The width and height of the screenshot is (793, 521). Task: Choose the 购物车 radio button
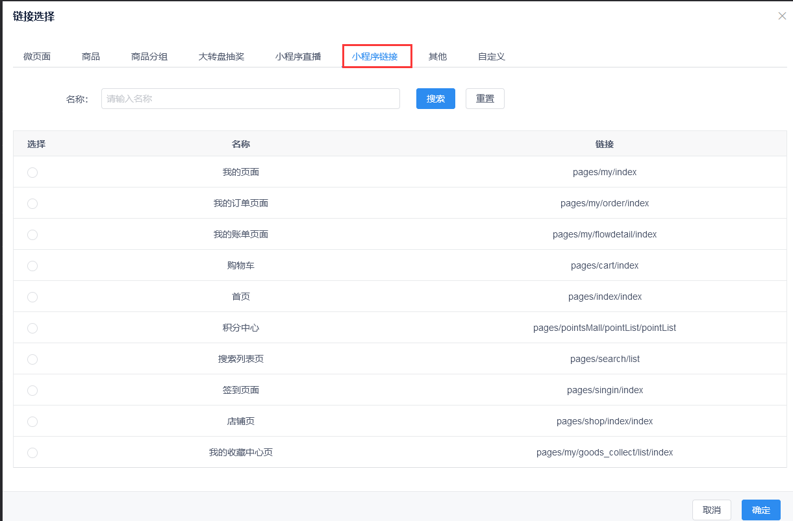[x=32, y=266]
